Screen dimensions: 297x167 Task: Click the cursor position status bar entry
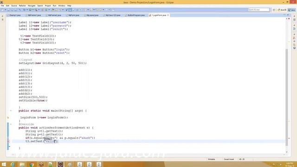pos(242,159)
